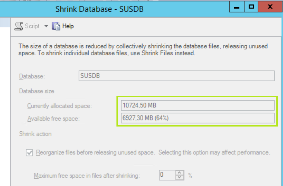
Task: Click the Help book icon
Action: 56,26
